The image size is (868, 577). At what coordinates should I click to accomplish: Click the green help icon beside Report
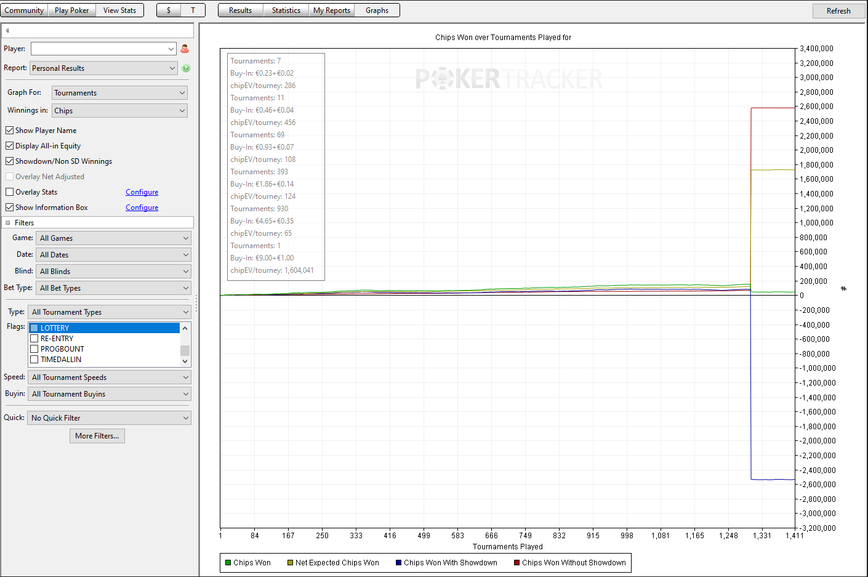[186, 68]
